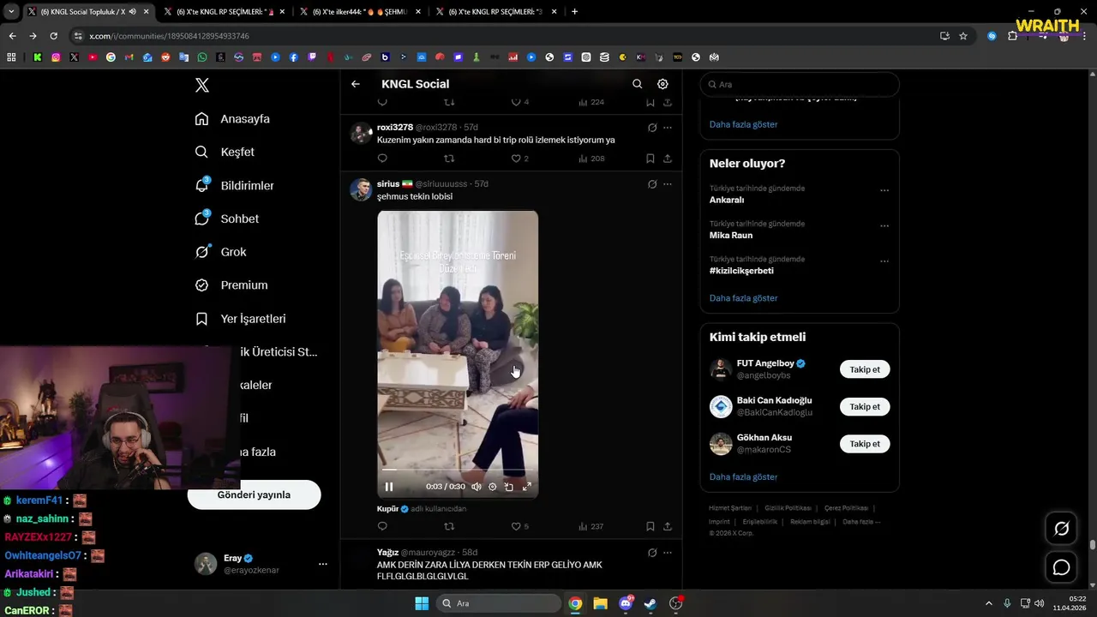This screenshot has width=1097, height=617.
Task: Open options for Mika Raun trend
Action: (x=884, y=226)
